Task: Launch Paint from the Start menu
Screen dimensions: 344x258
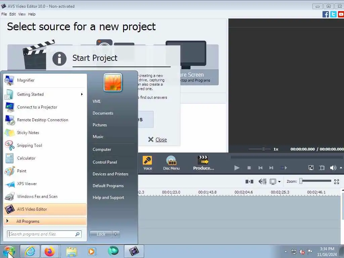Action: point(45,171)
